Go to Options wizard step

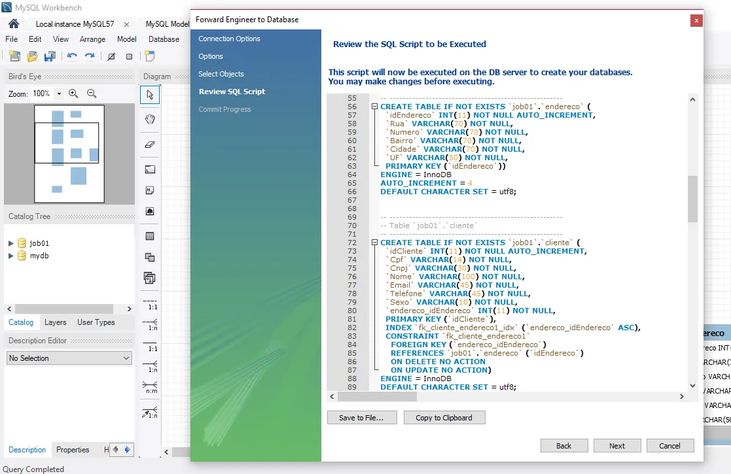[211, 56]
